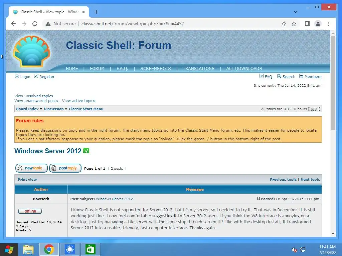Click Chrome icon in taskbar
342x256 pixels.
click(49, 249)
